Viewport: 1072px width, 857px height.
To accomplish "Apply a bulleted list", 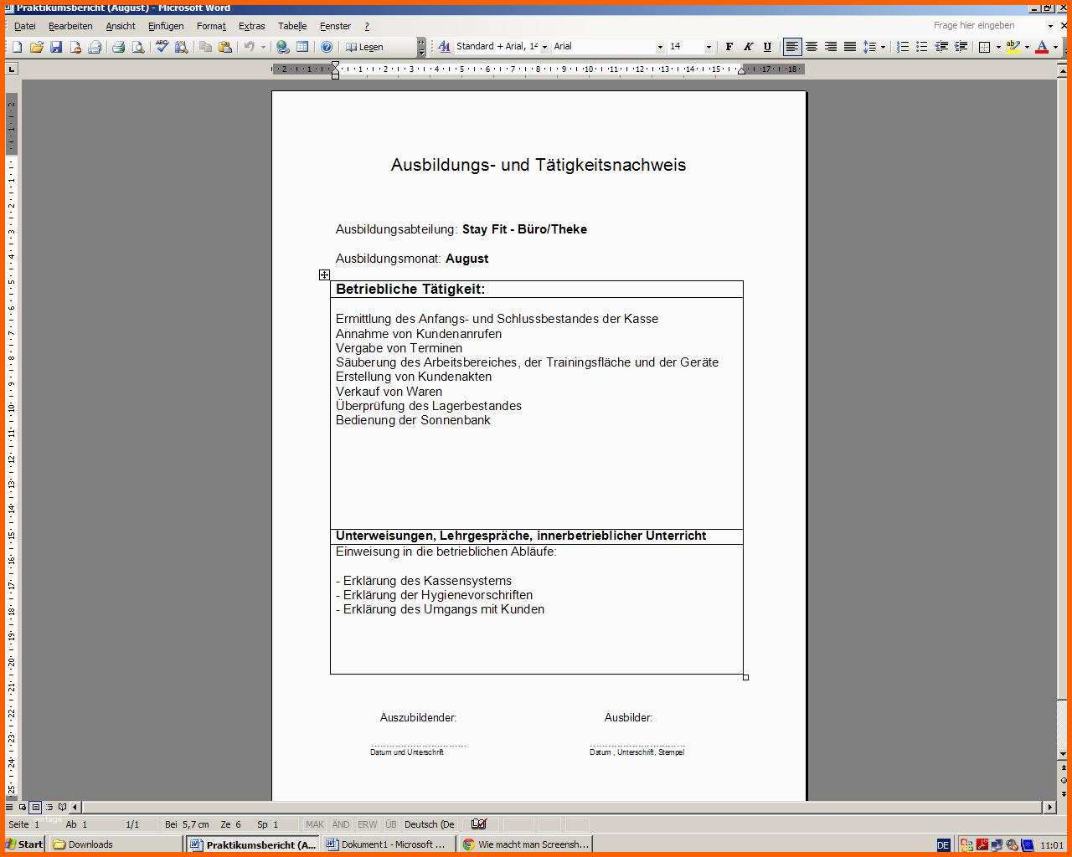I will click(921, 47).
